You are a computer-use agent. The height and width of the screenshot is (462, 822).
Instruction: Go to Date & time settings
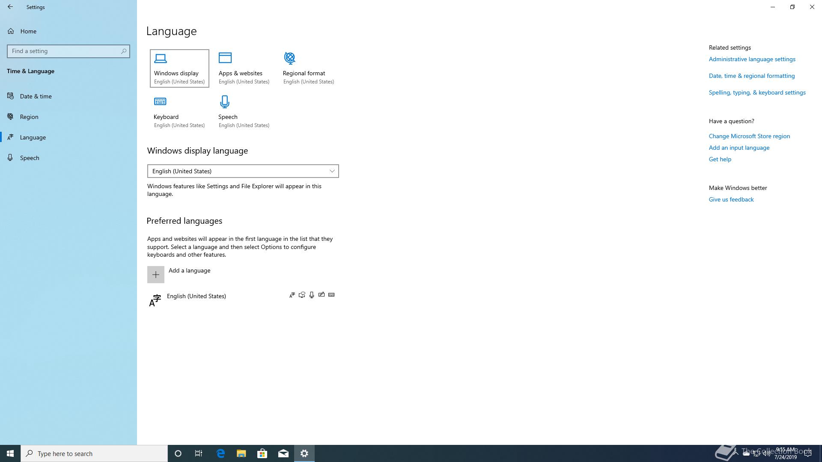[x=36, y=96]
